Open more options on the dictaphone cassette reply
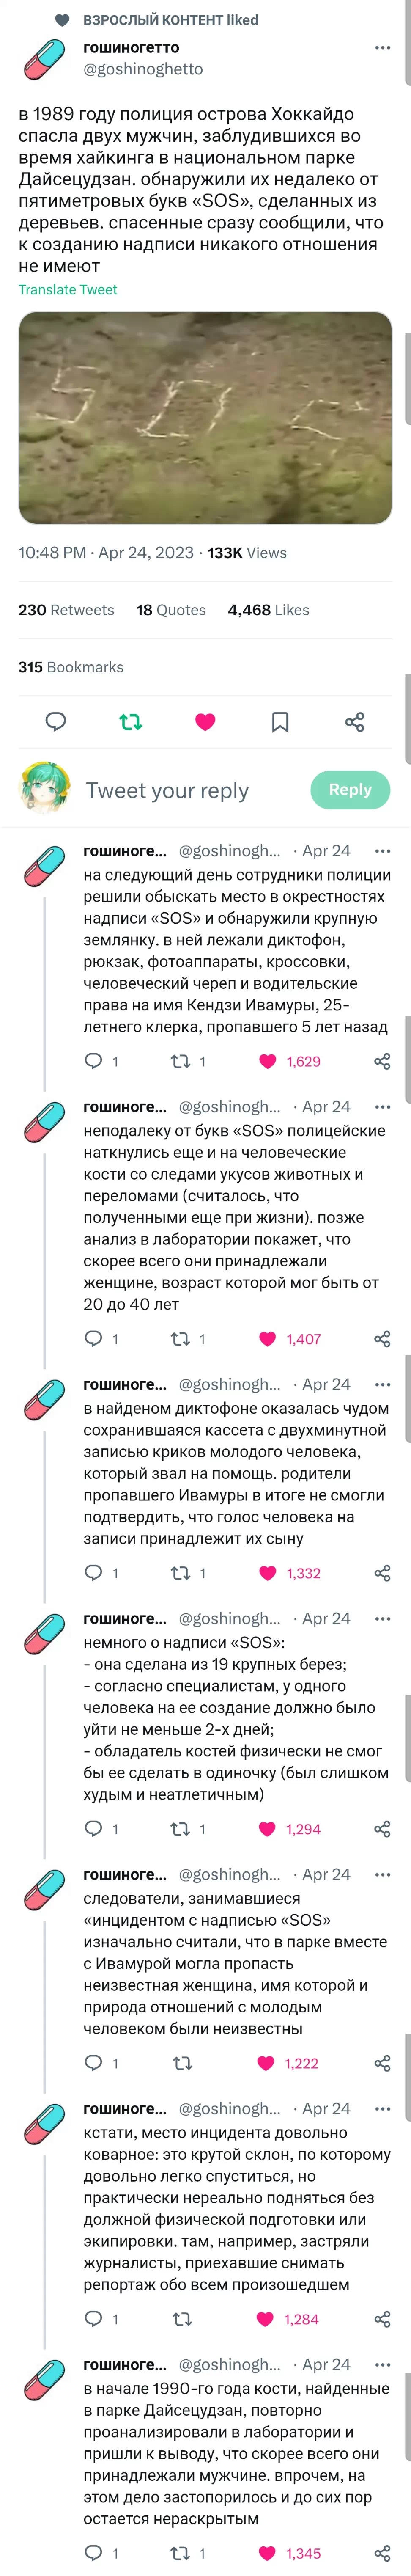This screenshot has height=2576, width=411. [382, 1384]
